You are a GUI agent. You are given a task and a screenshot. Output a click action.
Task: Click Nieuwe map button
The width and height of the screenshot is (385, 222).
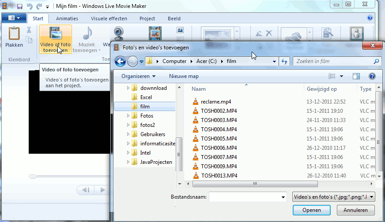click(184, 76)
